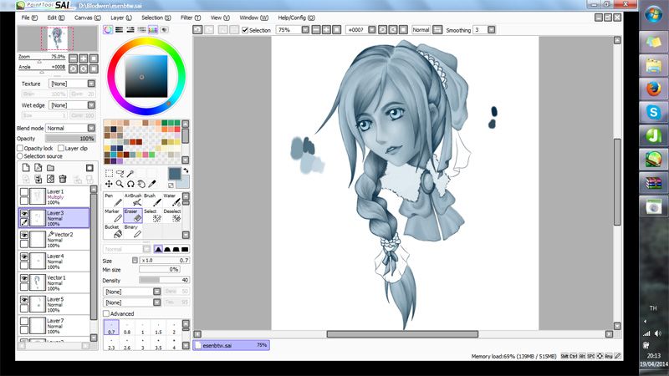
Task: Activate the zoom magnifier tool
Action: 120,184
